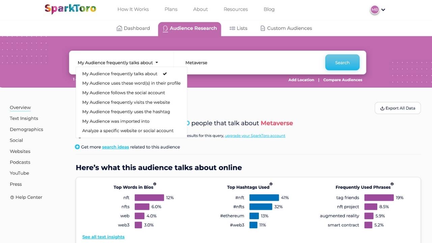The width and height of the screenshot is (432, 243).
Task: Go to Podcasts in sidebar
Action: (20, 162)
